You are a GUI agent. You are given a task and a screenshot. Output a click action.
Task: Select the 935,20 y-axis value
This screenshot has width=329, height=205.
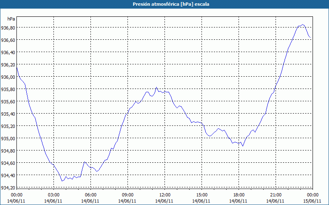point(8,126)
